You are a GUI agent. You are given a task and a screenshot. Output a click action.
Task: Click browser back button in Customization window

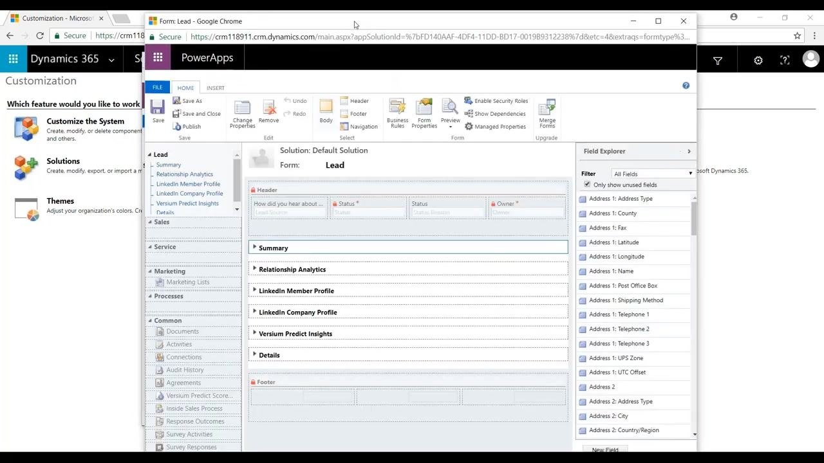tap(10, 36)
